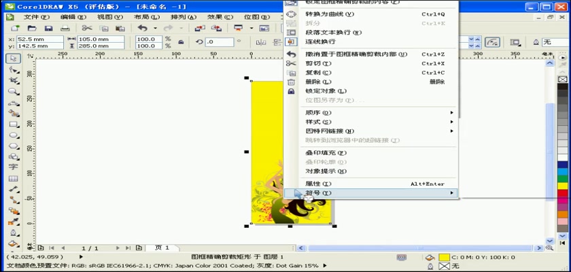Pick the red swatch in palette
571x272 pixels.
tap(563, 193)
